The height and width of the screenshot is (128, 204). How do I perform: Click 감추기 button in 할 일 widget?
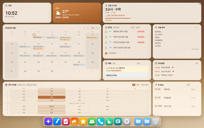[x=138, y=27]
